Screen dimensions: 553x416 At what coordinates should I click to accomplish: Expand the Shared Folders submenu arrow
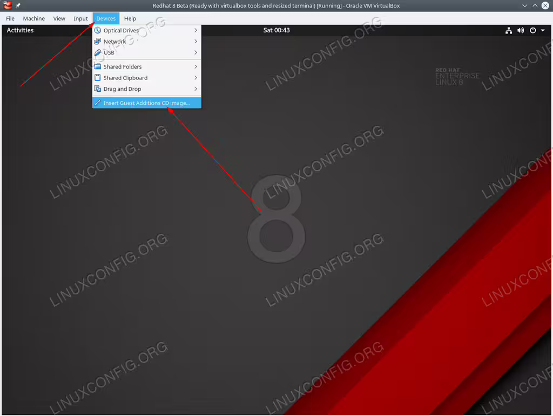pos(195,66)
